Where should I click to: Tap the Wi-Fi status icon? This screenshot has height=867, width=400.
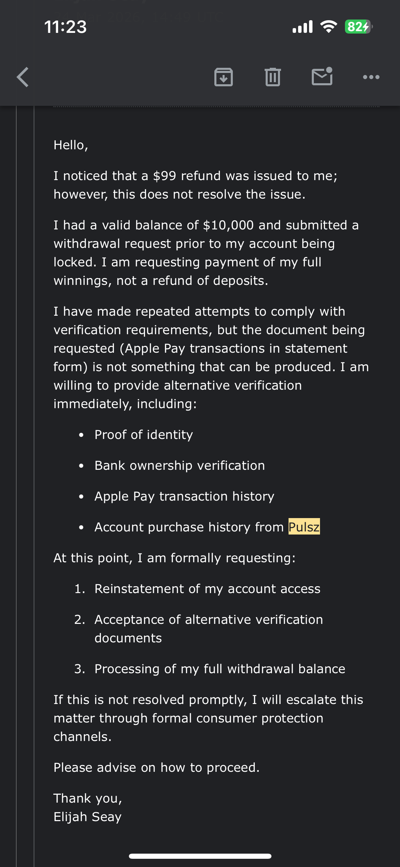[328, 27]
